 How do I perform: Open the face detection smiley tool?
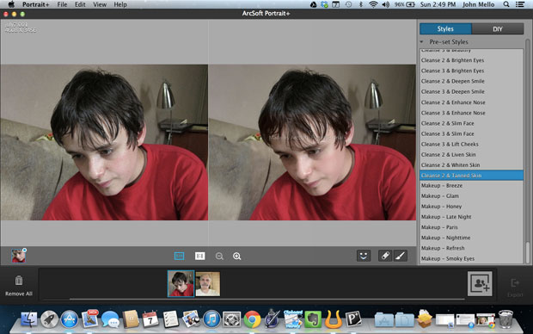364,256
